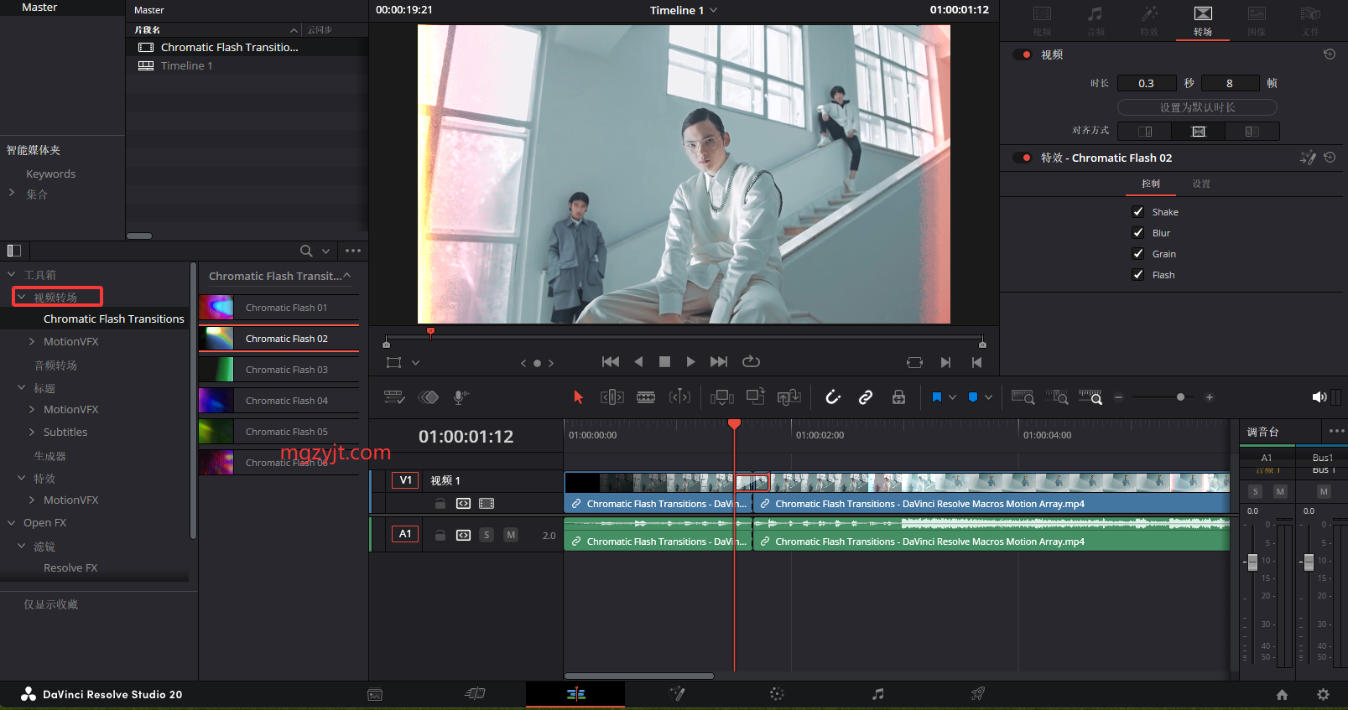Uncheck the Grain checkbox
Viewport: 1348px width, 710px height.
pyautogui.click(x=1138, y=254)
